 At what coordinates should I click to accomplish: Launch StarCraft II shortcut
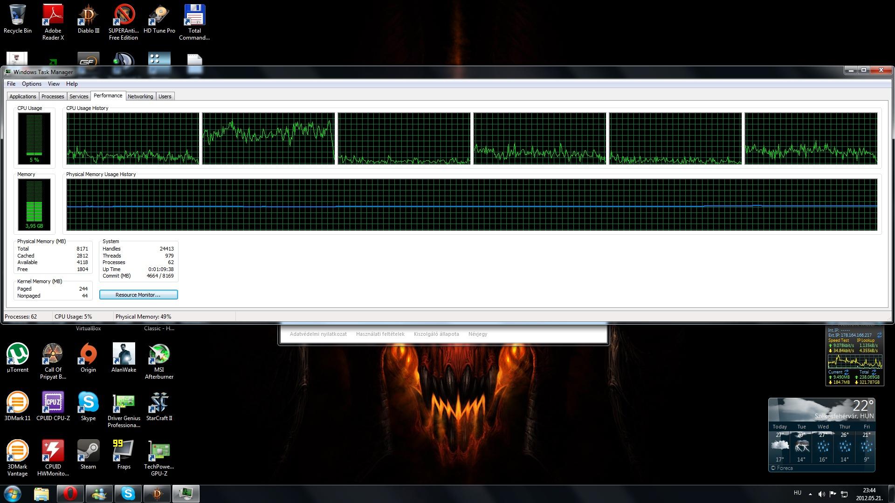click(x=159, y=406)
